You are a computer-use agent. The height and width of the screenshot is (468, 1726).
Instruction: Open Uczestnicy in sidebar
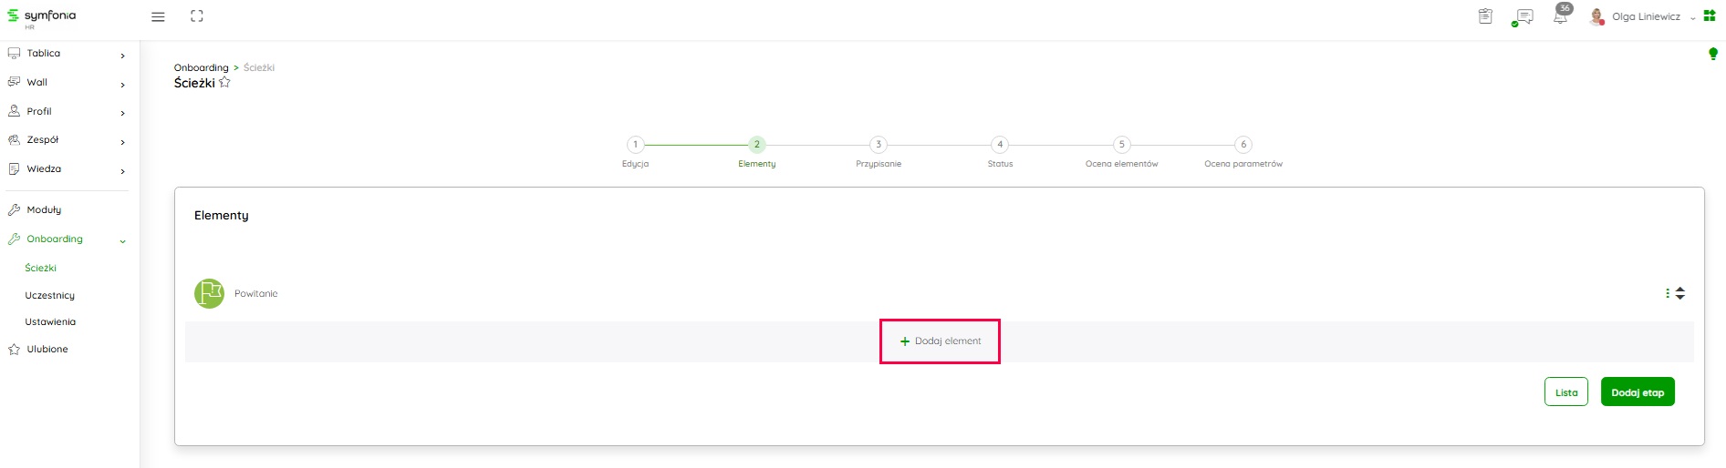(x=50, y=296)
